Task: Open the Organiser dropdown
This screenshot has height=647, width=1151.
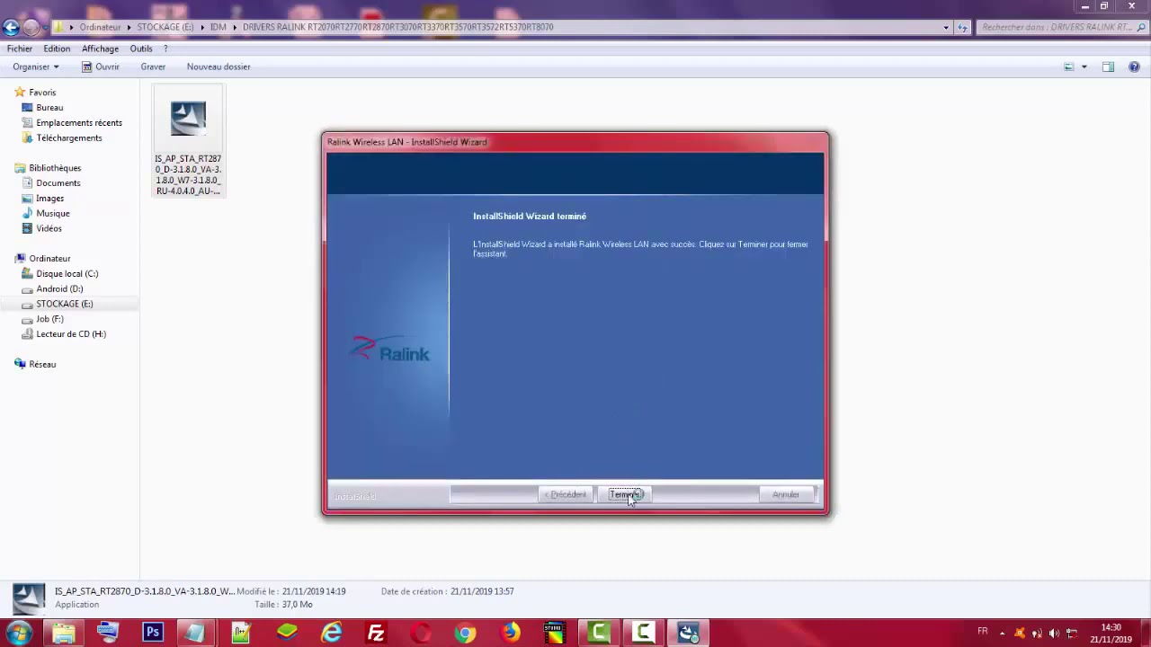Action: pos(36,66)
